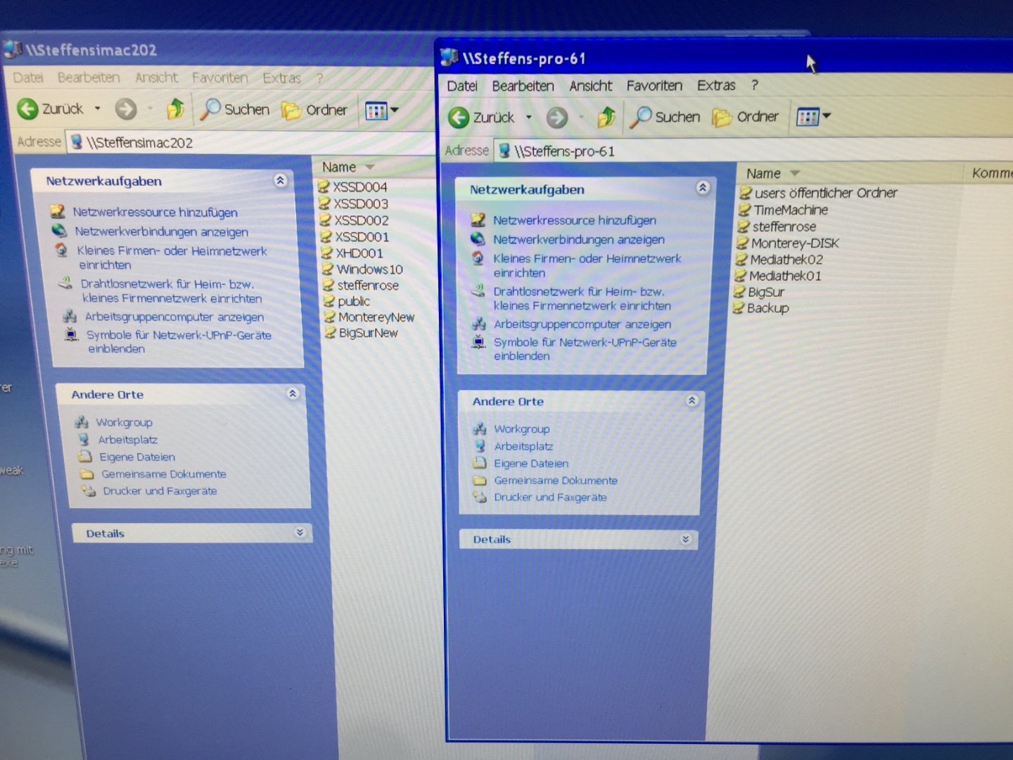This screenshot has width=1013, height=760.
Task: Open Favoriten menu in Steffensimac202 window
Action: (219, 77)
